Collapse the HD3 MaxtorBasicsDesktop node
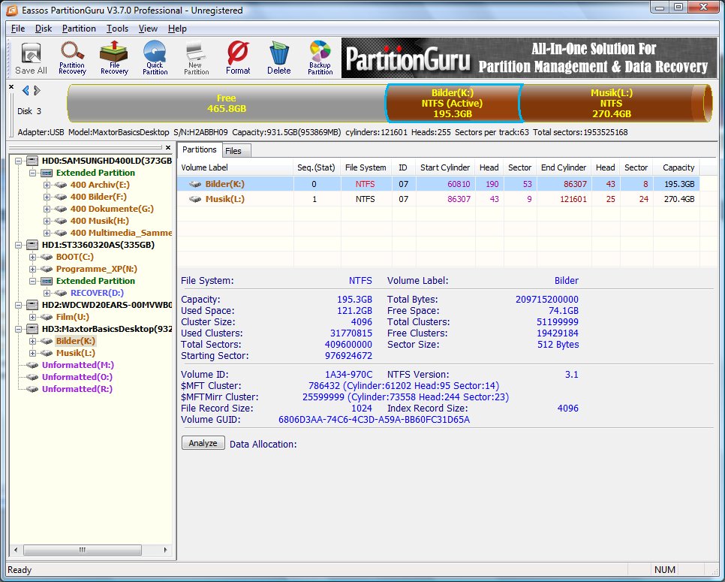 pos(19,329)
